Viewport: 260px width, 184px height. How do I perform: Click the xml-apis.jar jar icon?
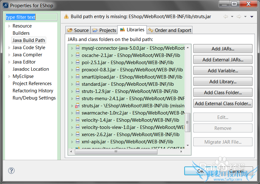click(x=78, y=142)
